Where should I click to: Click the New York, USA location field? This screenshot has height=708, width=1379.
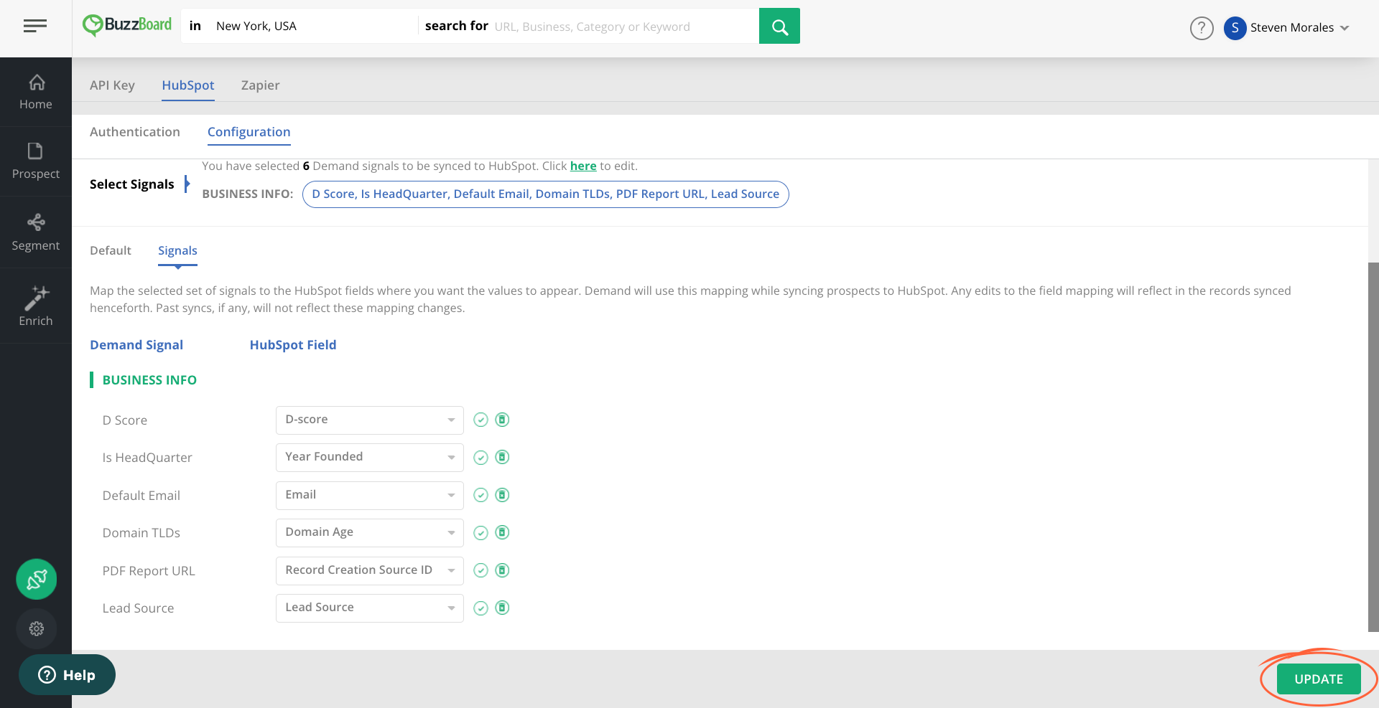[x=312, y=27]
